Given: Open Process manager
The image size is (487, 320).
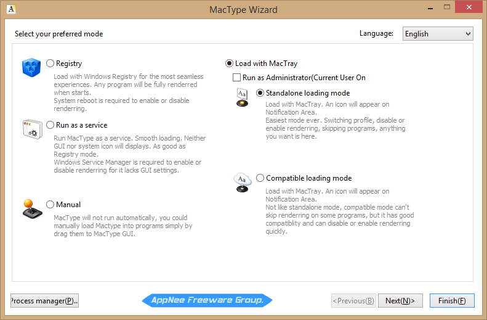Looking at the screenshot, I should 44,301.
